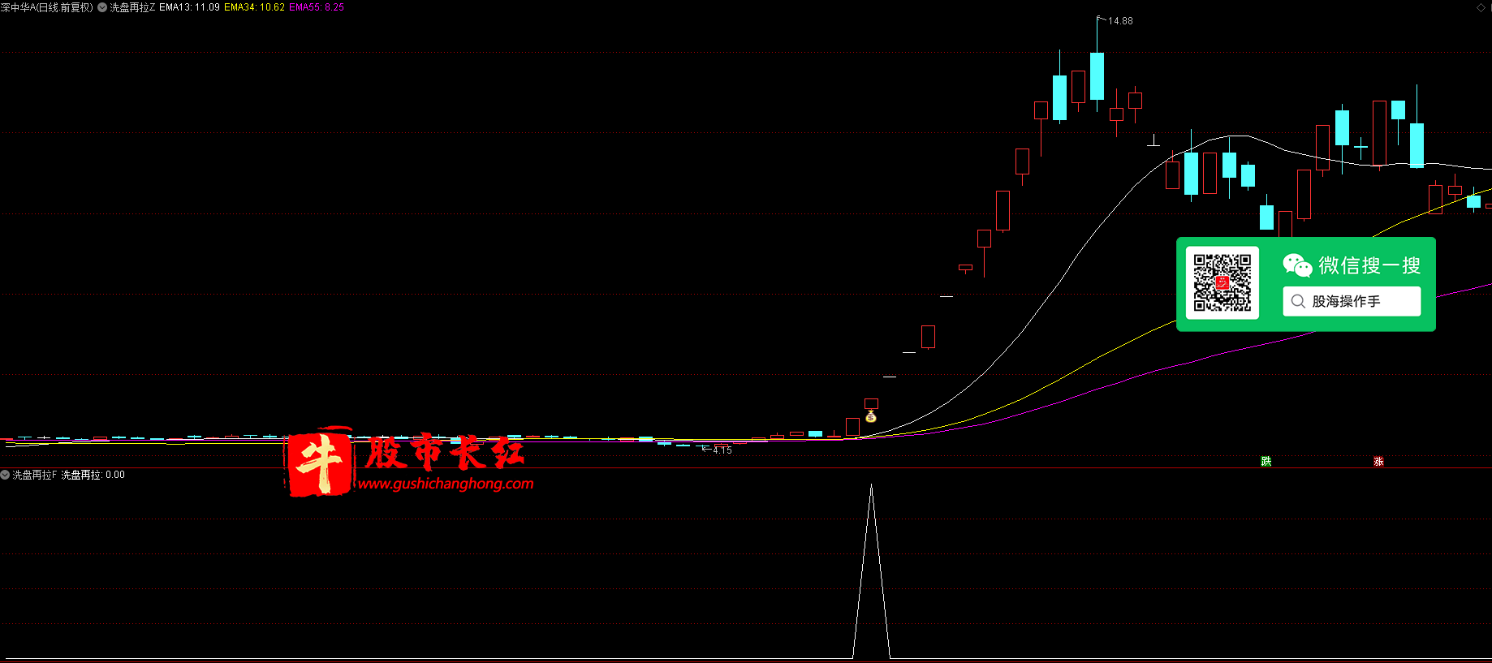Click the 微信搜一搜 label
The width and height of the screenshot is (1492, 663).
click(x=1369, y=265)
